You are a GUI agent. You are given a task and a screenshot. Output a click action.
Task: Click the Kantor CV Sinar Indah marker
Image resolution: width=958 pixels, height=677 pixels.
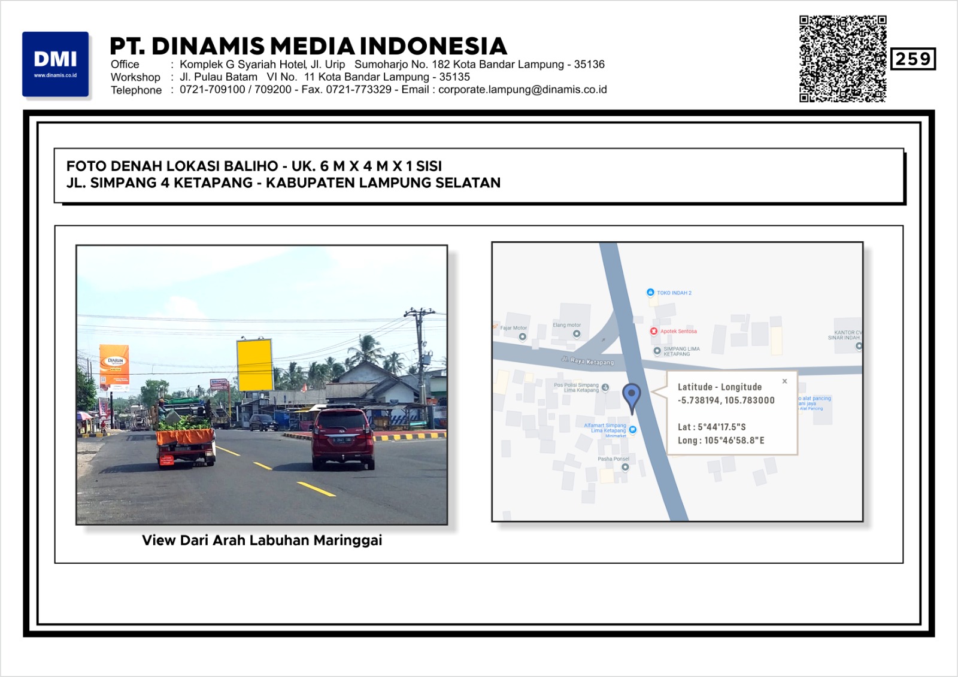[858, 345]
